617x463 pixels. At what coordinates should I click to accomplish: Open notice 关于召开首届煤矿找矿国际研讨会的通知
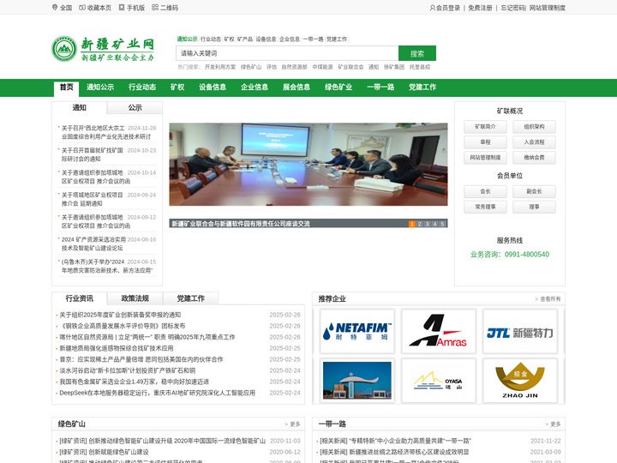[x=92, y=154]
